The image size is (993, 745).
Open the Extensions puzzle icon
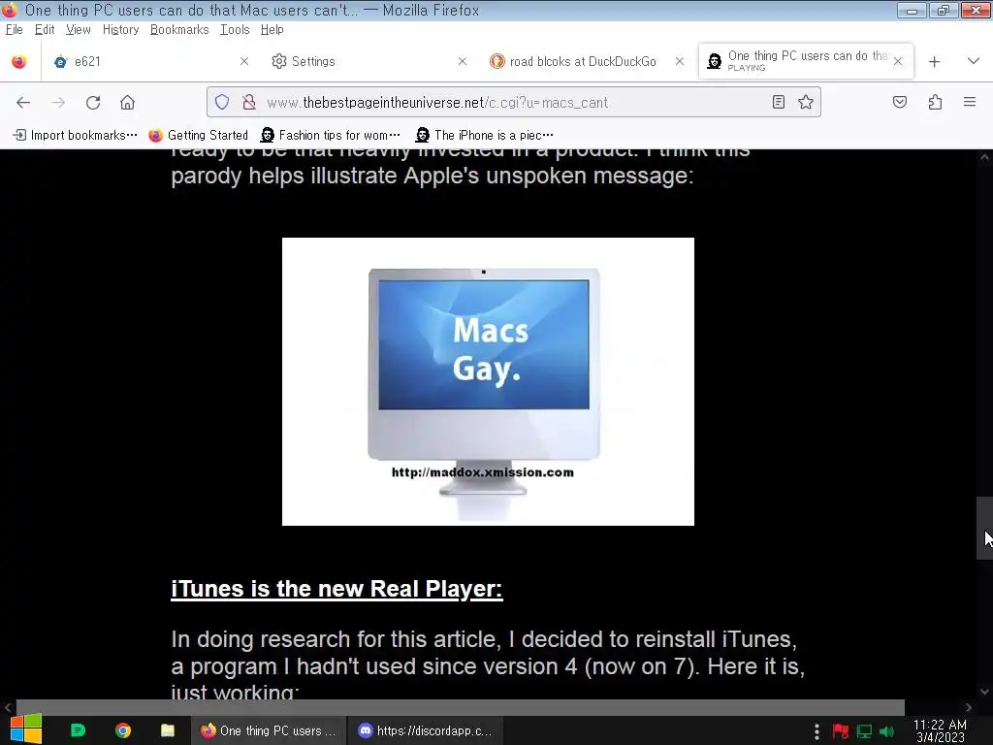click(x=935, y=102)
